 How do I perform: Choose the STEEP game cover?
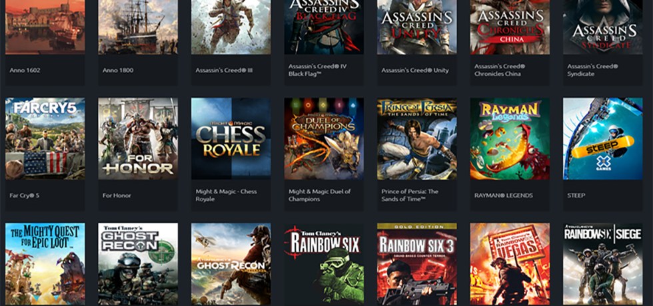click(x=602, y=138)
